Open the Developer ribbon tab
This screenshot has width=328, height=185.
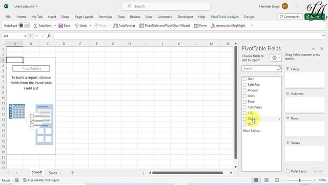[x=186, y=17]
